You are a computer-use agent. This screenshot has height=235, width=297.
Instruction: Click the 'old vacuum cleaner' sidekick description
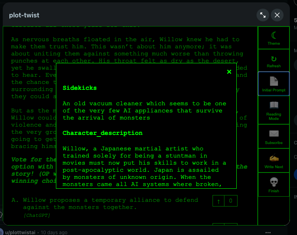[144, 111]
